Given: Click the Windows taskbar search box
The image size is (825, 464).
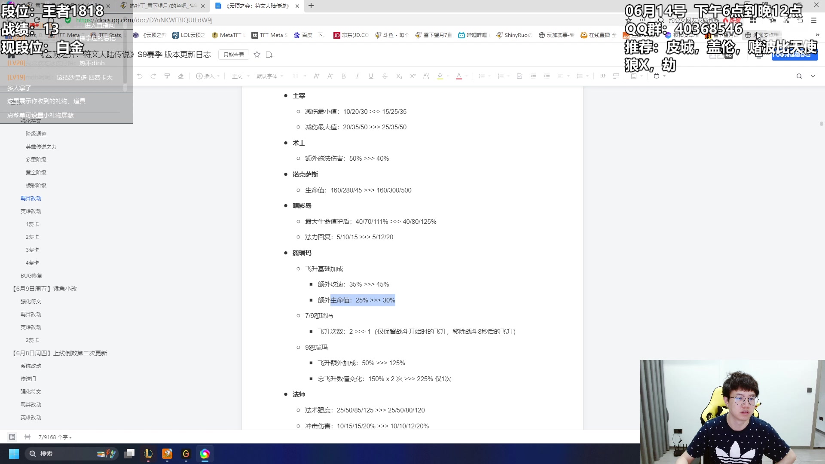Looking at the screenshot, I should pyautogui.click(x=71, y=454).
